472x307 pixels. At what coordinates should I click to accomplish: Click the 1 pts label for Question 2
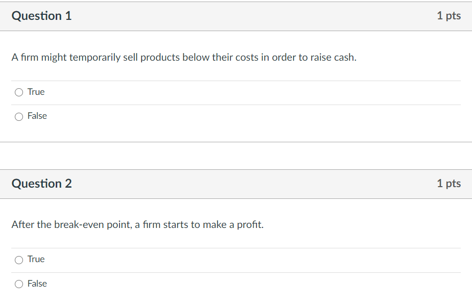coord(449,184)
